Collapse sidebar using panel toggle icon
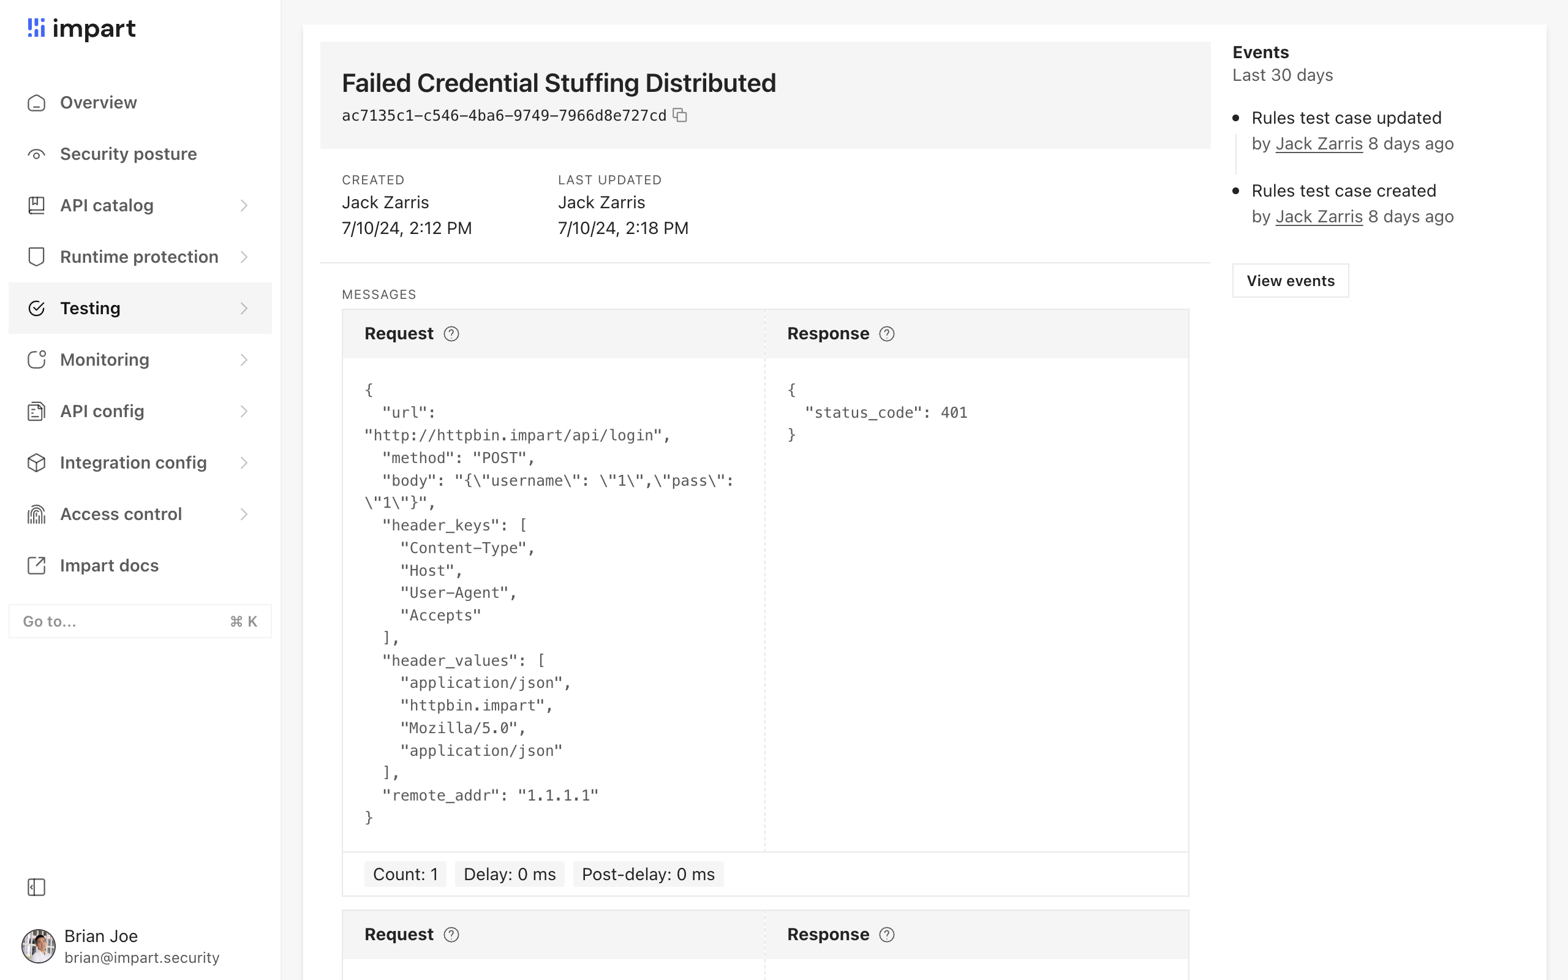 (x=36, y=887)
